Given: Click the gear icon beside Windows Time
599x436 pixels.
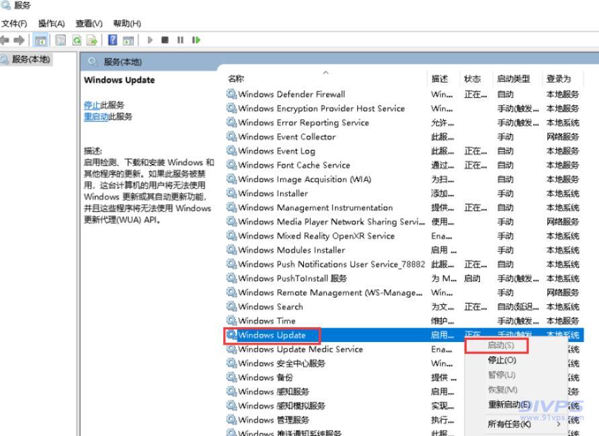Looking at the screenshot, I should (x=231, y=320).
